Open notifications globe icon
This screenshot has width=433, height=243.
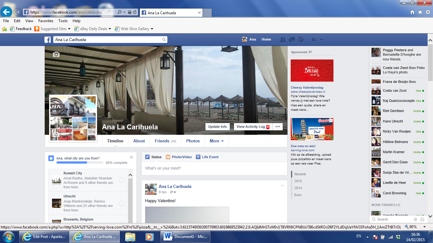(x=301, y=40)
